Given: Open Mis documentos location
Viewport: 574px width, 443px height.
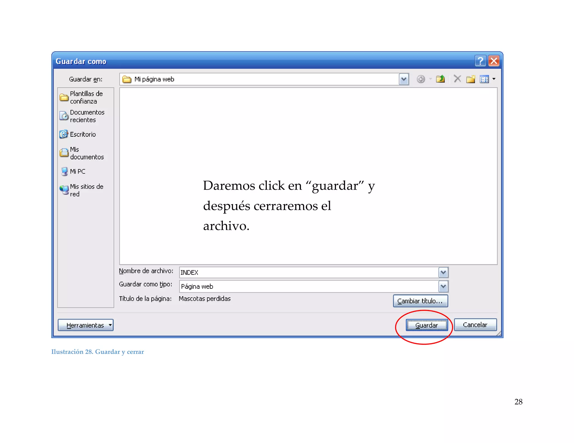Looking at the screenshot, I should click(82, 153).
